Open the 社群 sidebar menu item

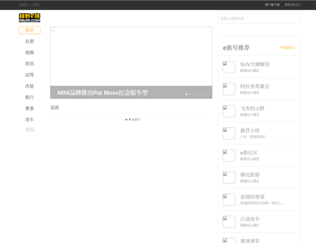pos(30,41)
